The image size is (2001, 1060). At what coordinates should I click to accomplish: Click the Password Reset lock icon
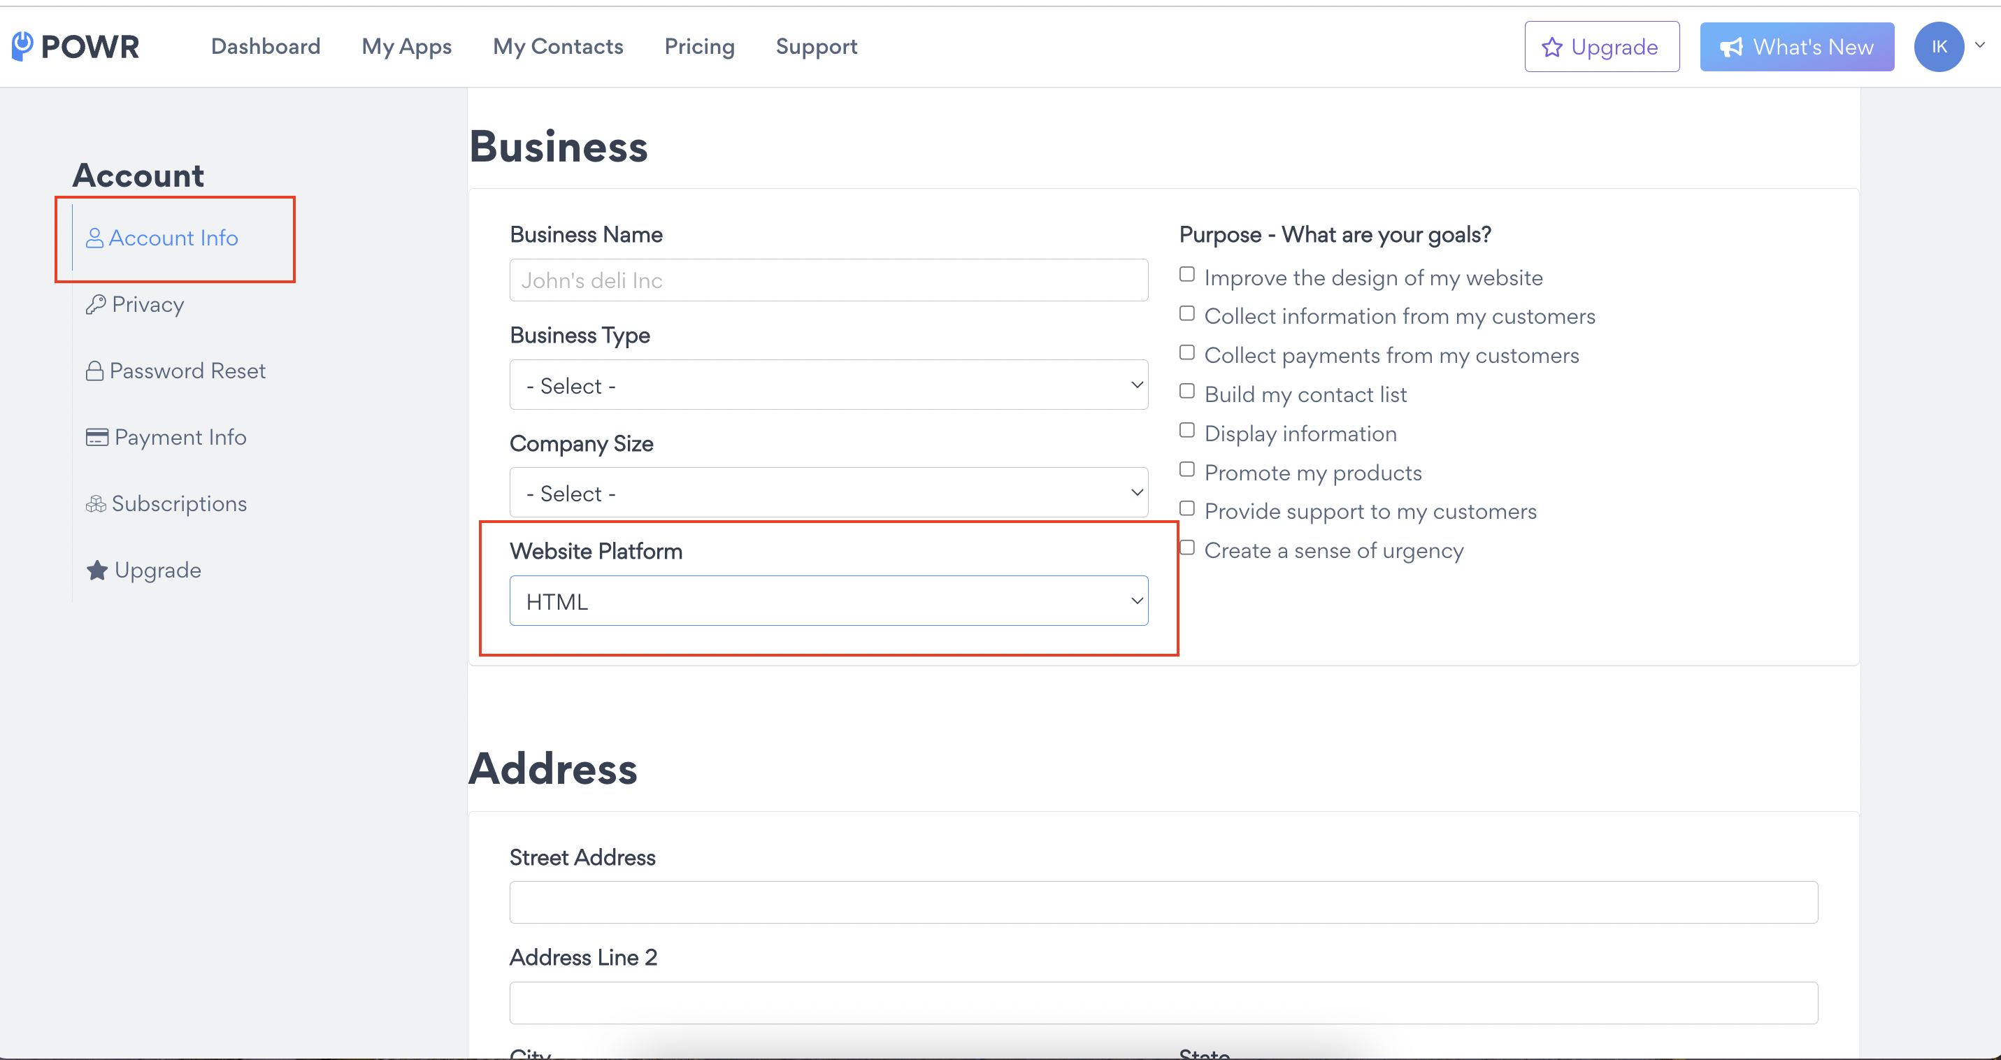point(94,371)
